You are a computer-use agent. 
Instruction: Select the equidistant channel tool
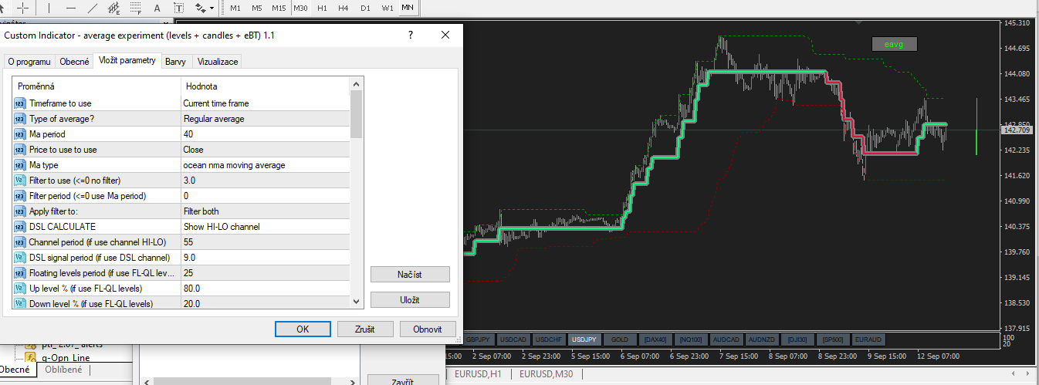[x=113, y=8]
